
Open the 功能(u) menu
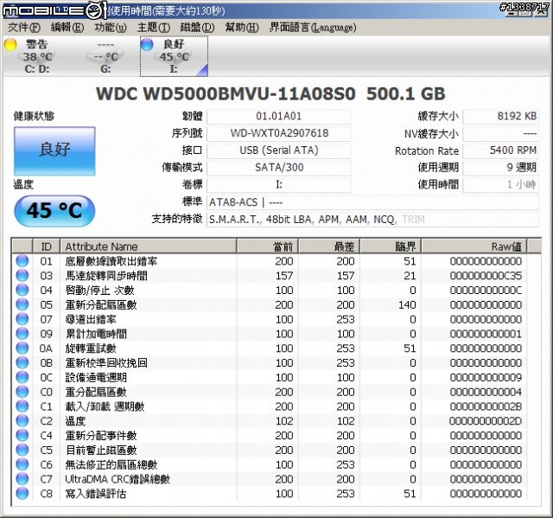click(110, 28)
